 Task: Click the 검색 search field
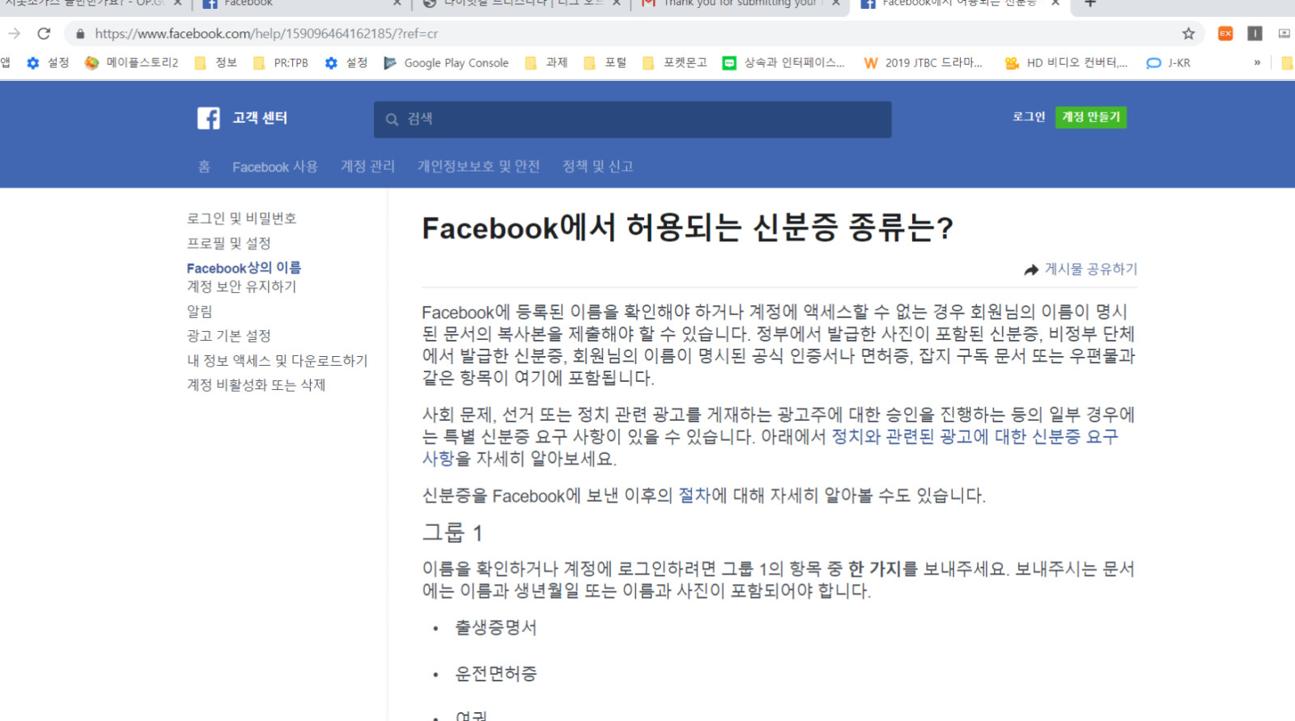(632, 120)
